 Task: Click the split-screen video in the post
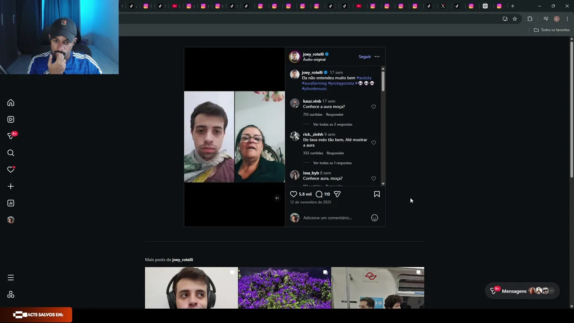tap(235, 137)
